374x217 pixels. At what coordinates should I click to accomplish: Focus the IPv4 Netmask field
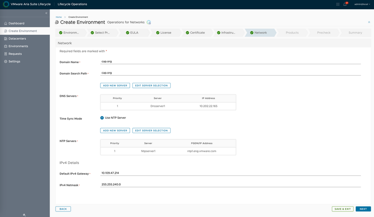(230, 185)
